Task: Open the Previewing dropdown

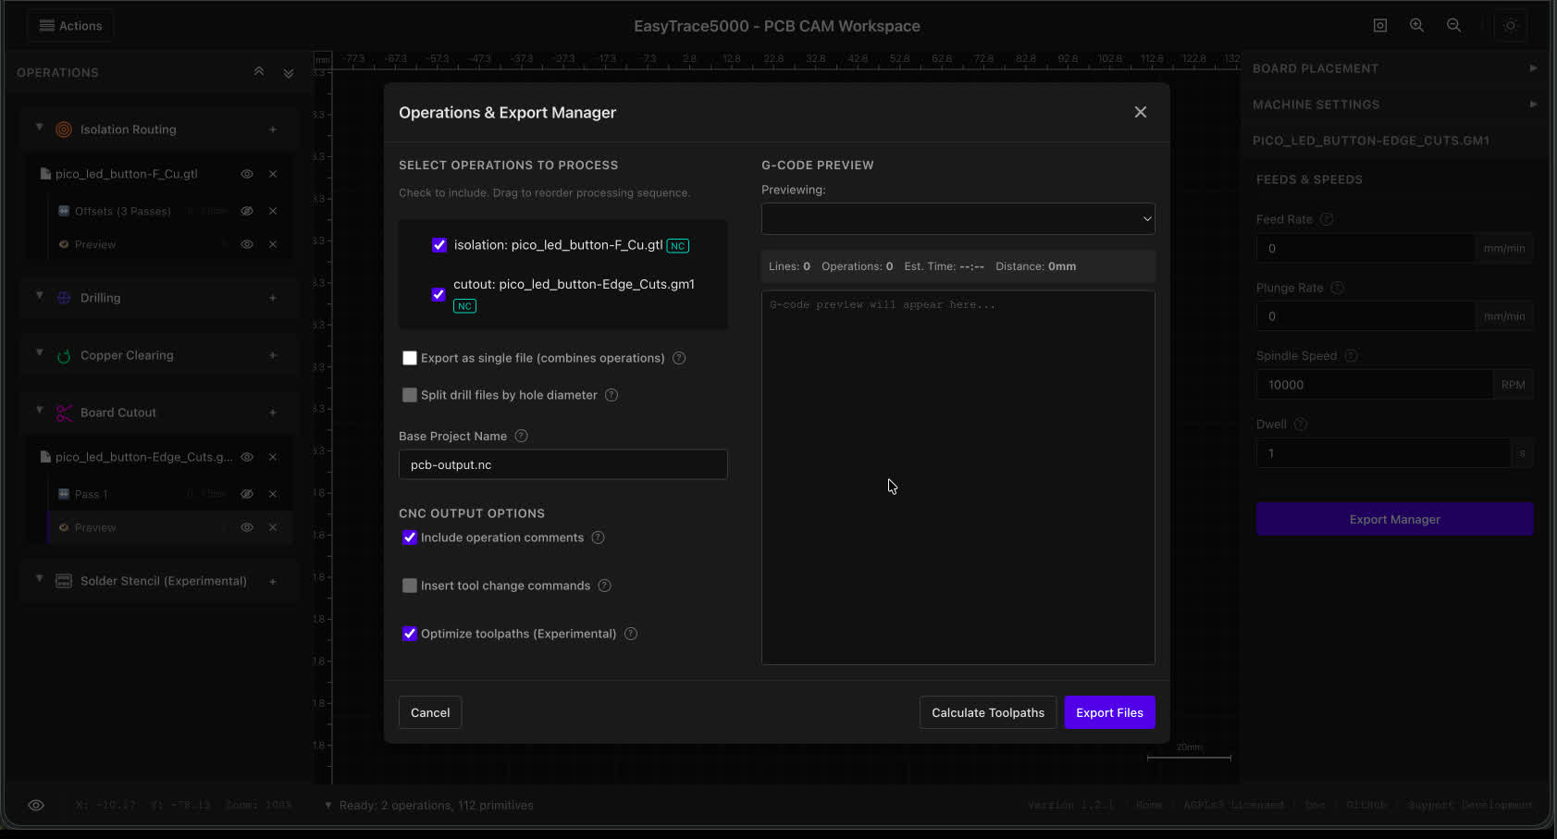Action: 958,219
